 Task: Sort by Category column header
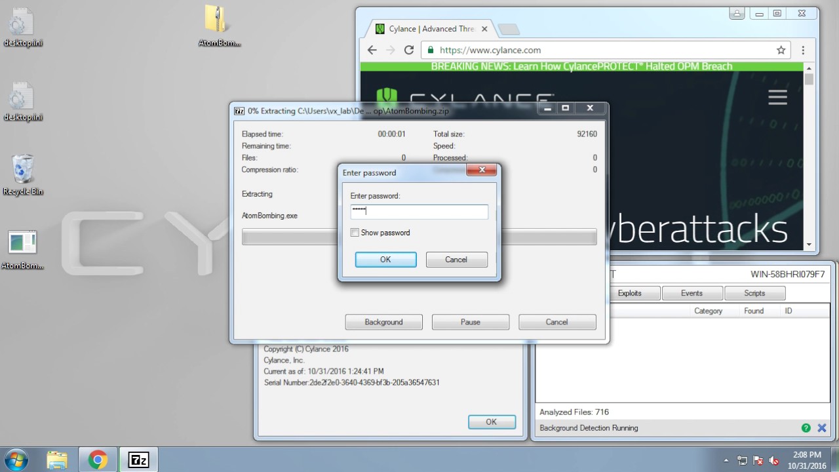708,311
